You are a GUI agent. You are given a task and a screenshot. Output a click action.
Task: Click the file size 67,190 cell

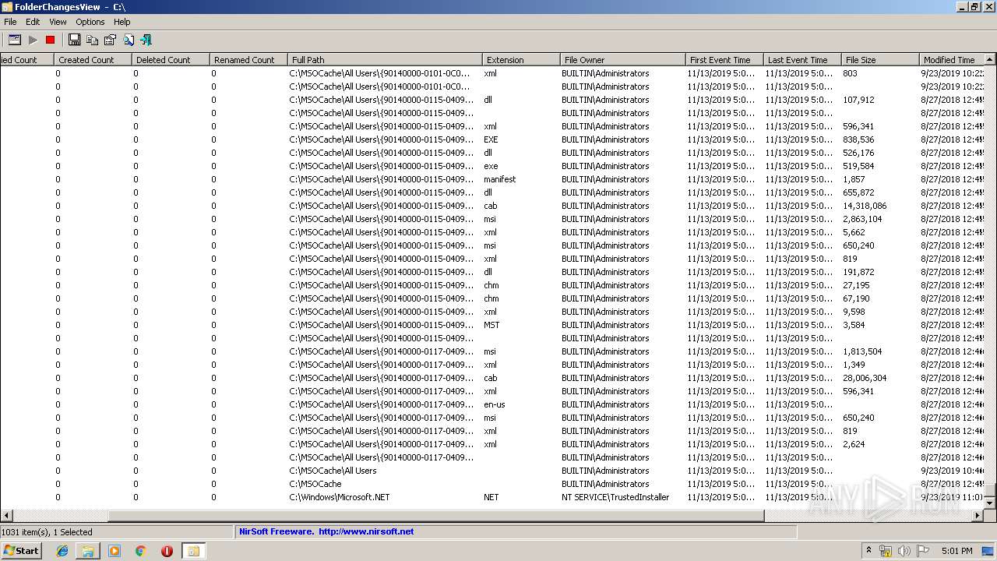click(856, 298)
